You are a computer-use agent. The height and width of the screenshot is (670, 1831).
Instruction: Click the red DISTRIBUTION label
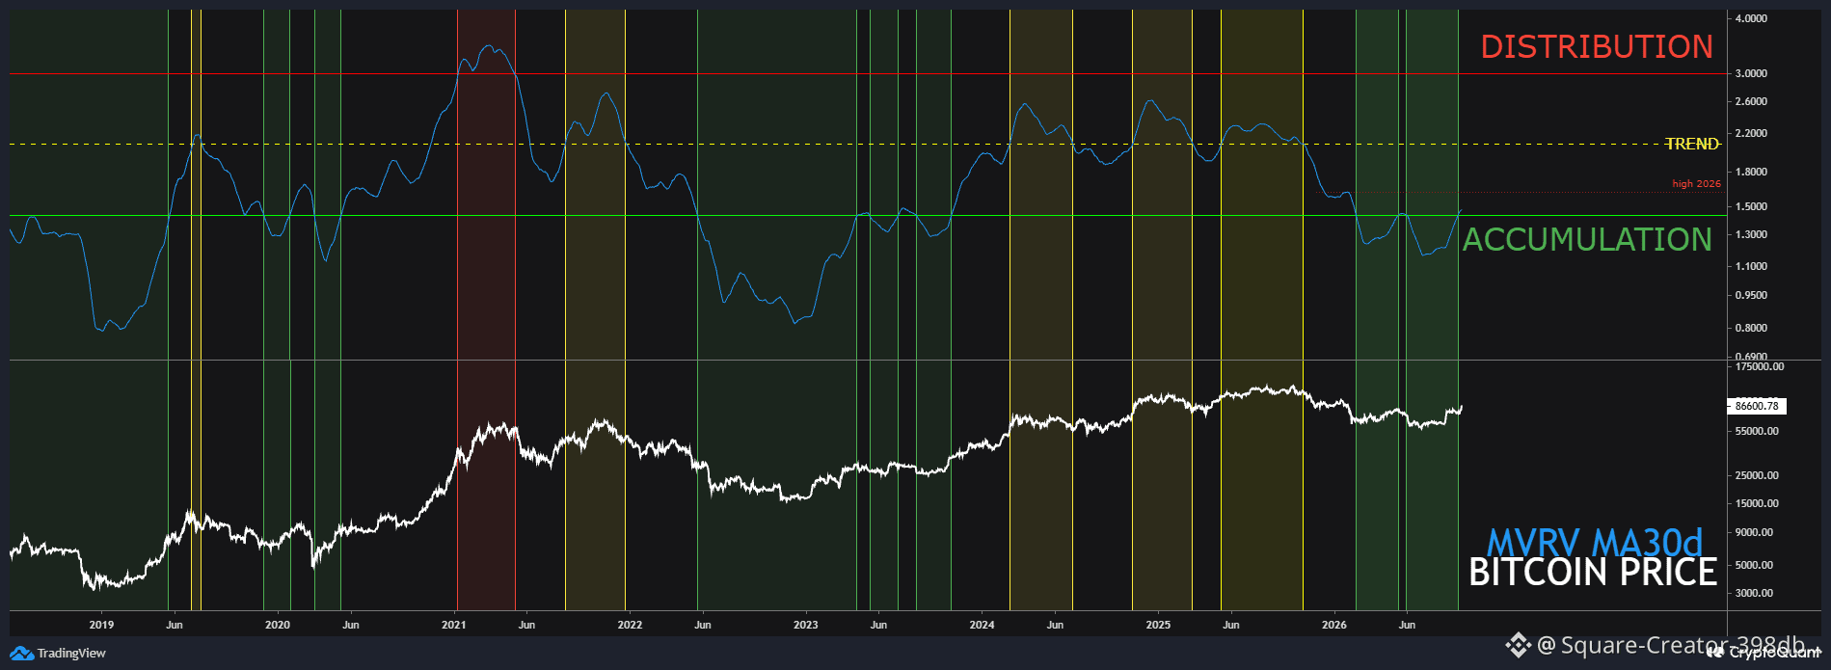tap(1597, 46)
